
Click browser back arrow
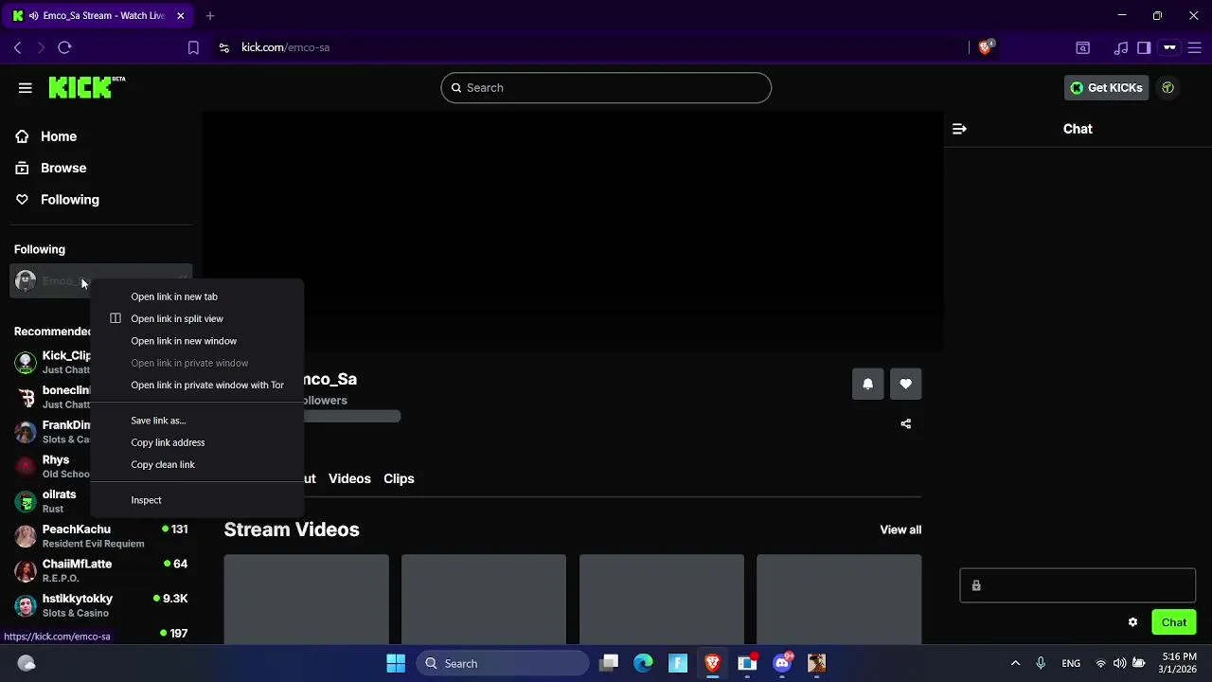point(17,47)
